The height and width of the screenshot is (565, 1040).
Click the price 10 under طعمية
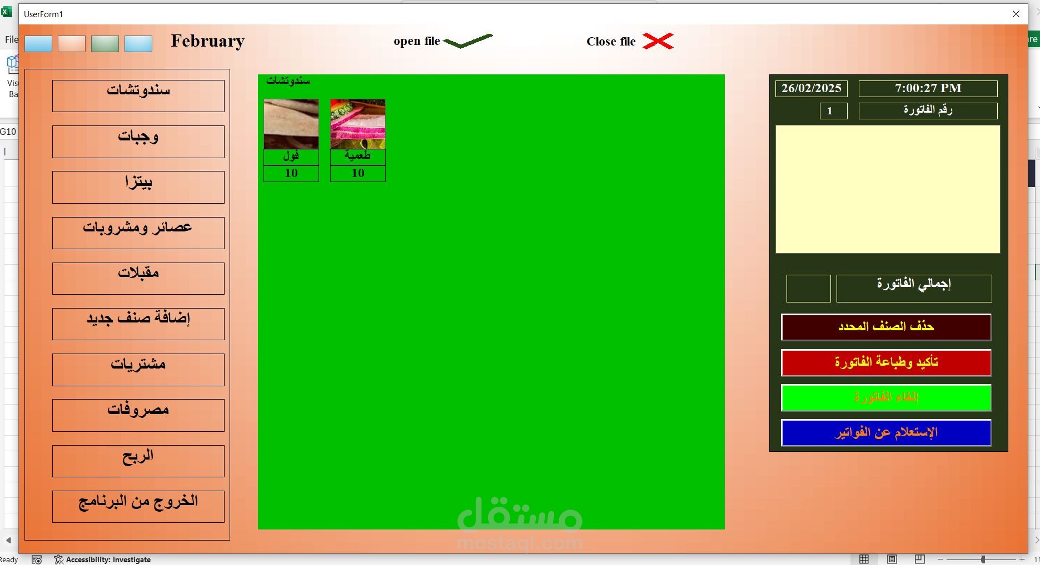(x=358, y=174)
